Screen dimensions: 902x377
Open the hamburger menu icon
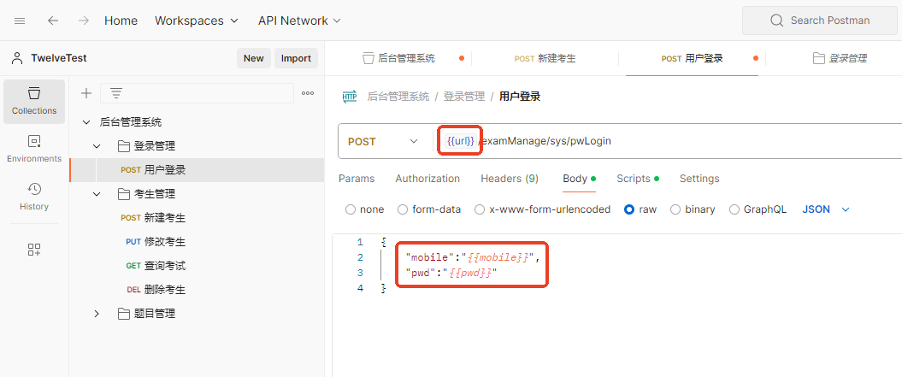click(x=20, y=21)
